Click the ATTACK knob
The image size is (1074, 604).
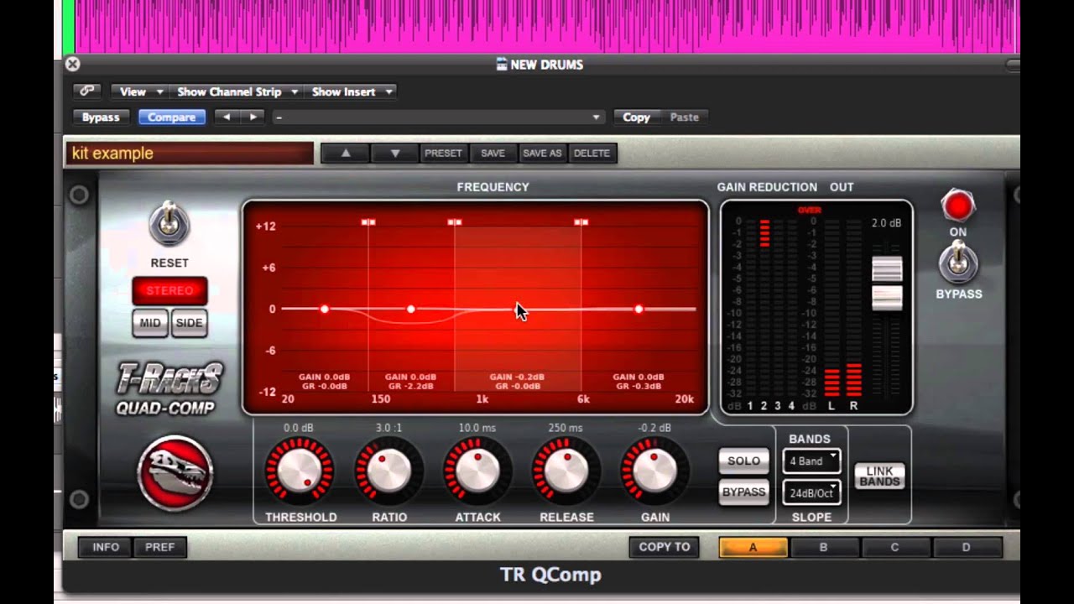[477, 471]
